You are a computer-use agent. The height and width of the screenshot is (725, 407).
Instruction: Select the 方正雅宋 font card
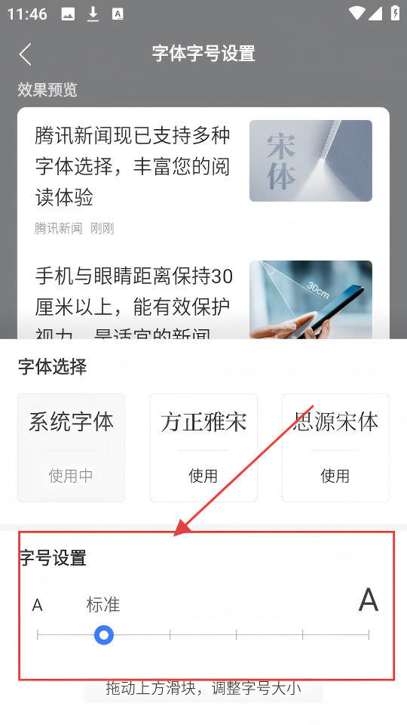pos(203,448)
